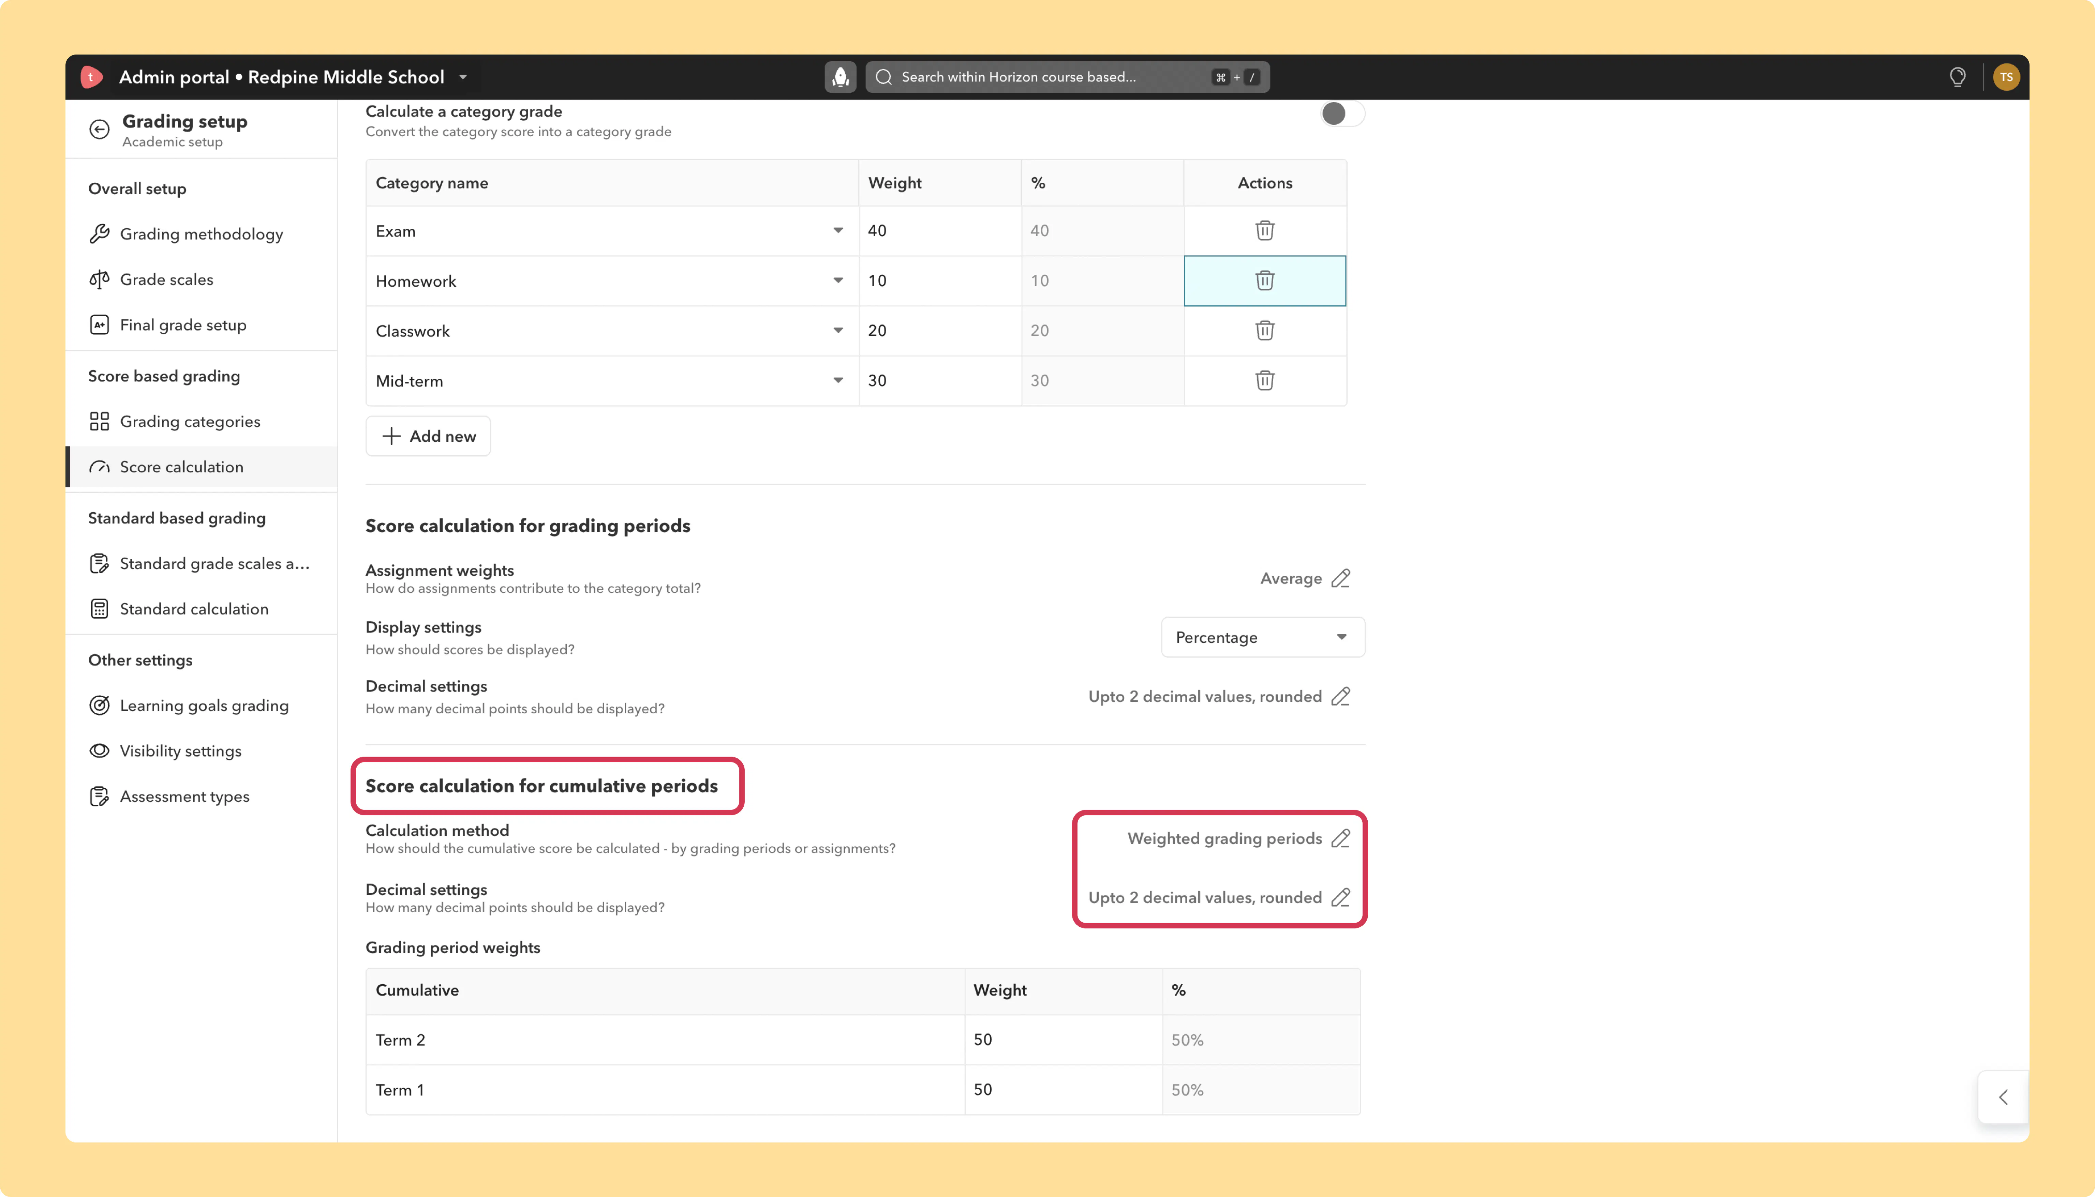This screenshot has height=1197, width=2095.
Task: Click the 'Category name' column header
Action: click(432, 183)
